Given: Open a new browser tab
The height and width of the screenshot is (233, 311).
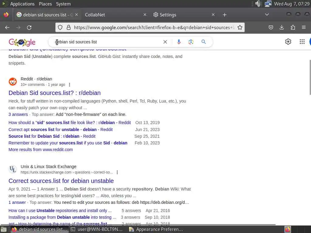Looking at the screenshot, I should click(x=224, y=15).
